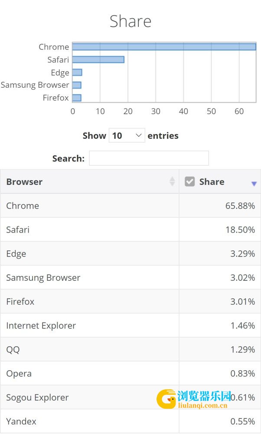Click the Samsung Browser chart bar
This screenshot has width=261, height=434.
coord(77,85)
